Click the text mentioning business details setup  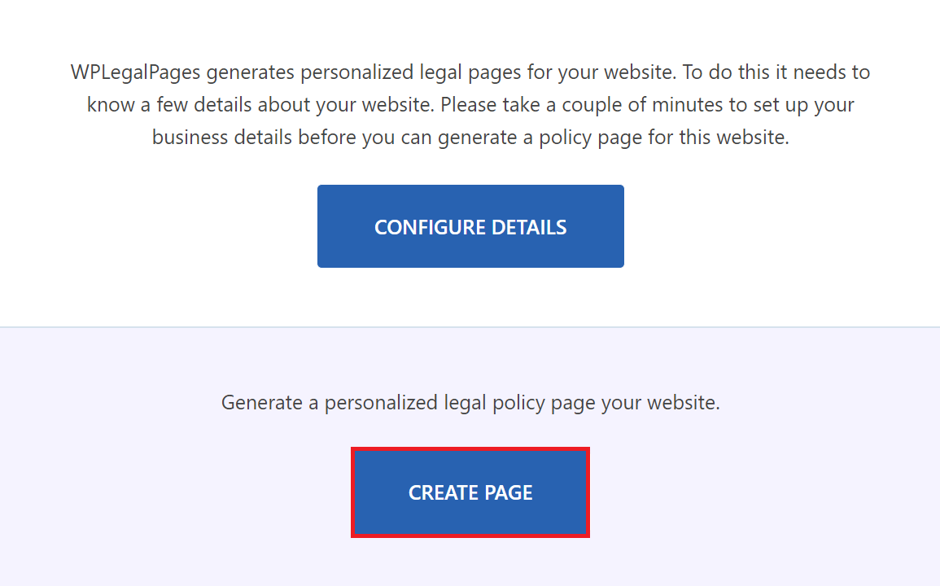470,137
